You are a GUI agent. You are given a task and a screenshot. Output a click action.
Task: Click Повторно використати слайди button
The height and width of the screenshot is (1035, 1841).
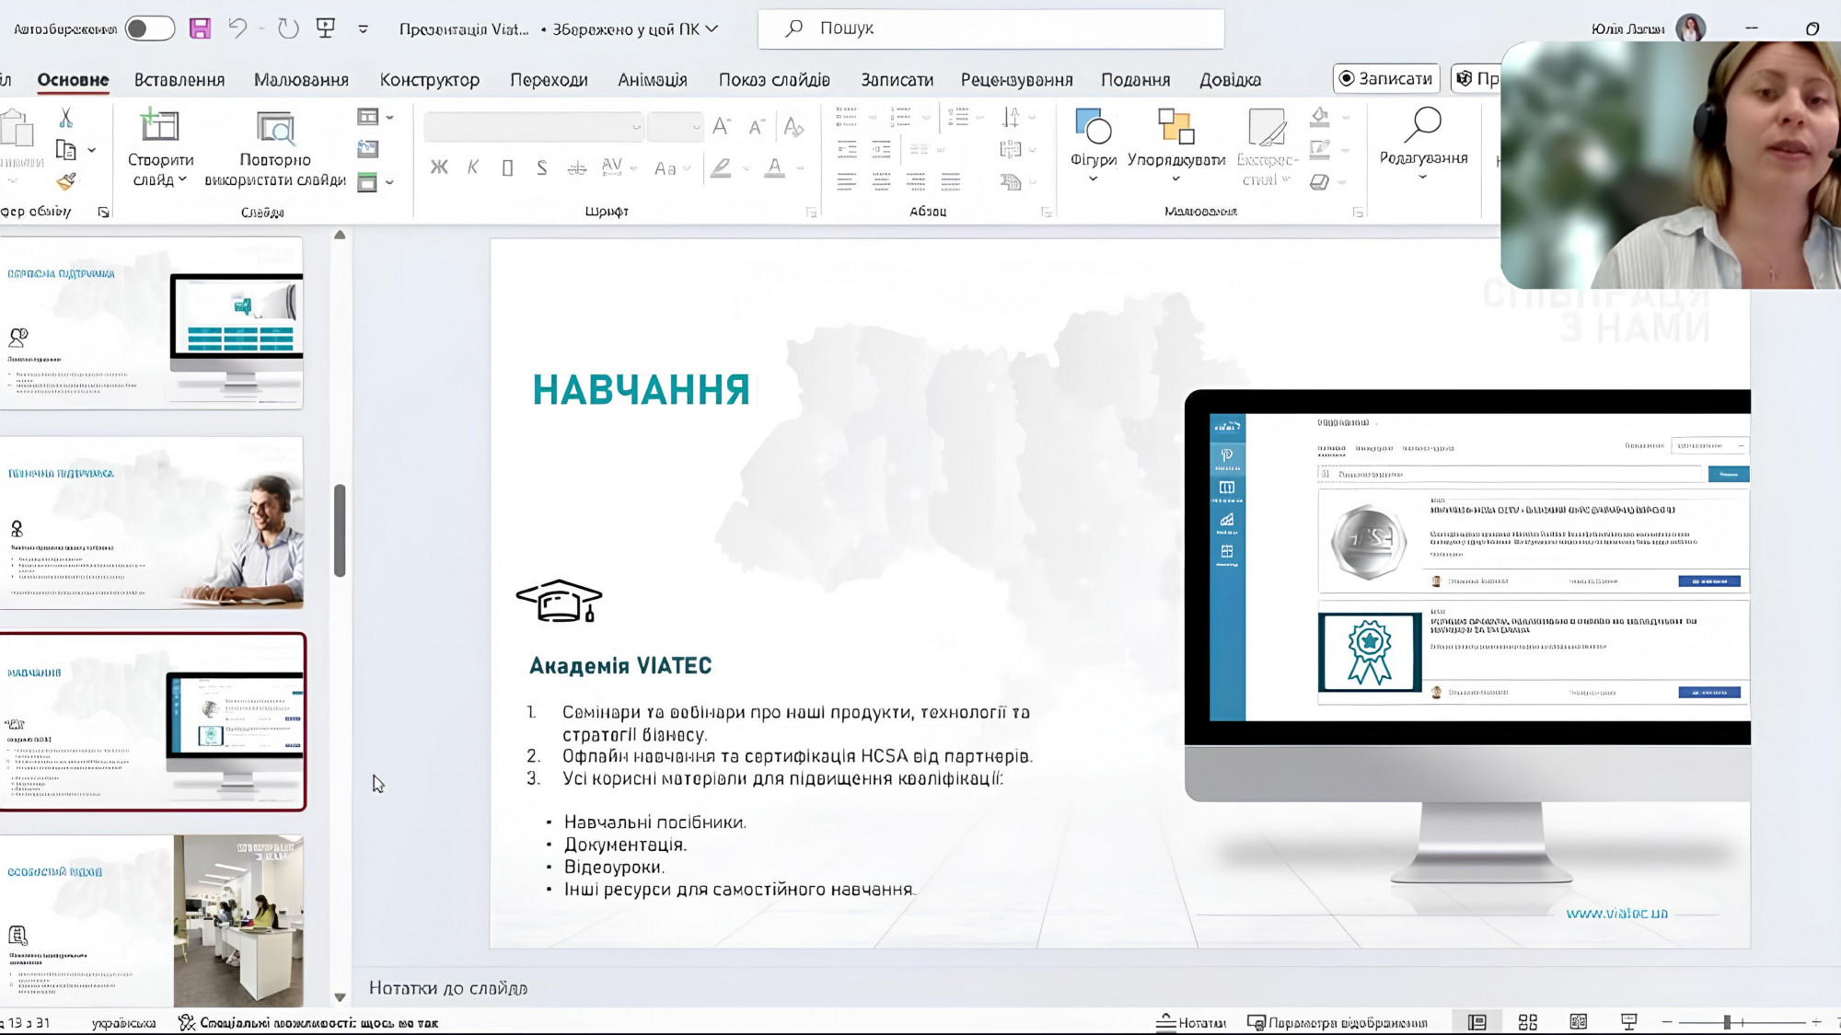coord(275,147)
